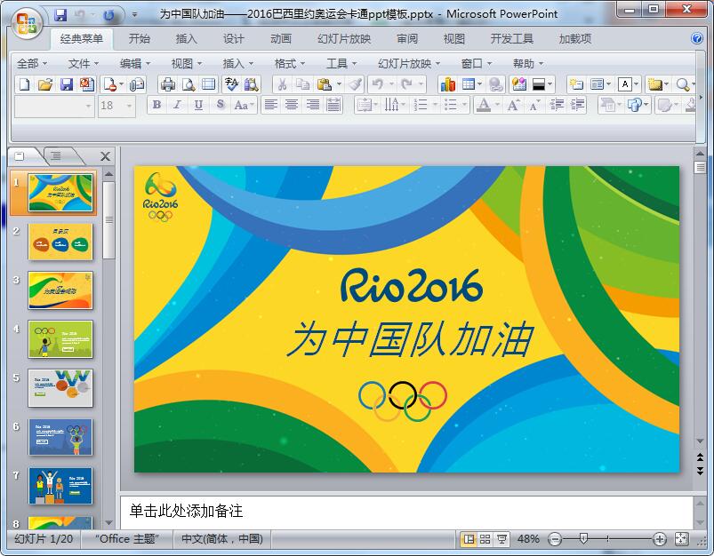Expand the font color dropdown arrow

[x=497, y=106]
